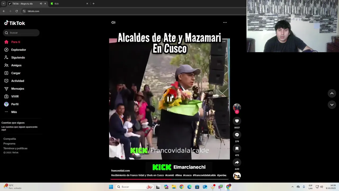Open the Compañía footer link

click(x=10, y=139)
